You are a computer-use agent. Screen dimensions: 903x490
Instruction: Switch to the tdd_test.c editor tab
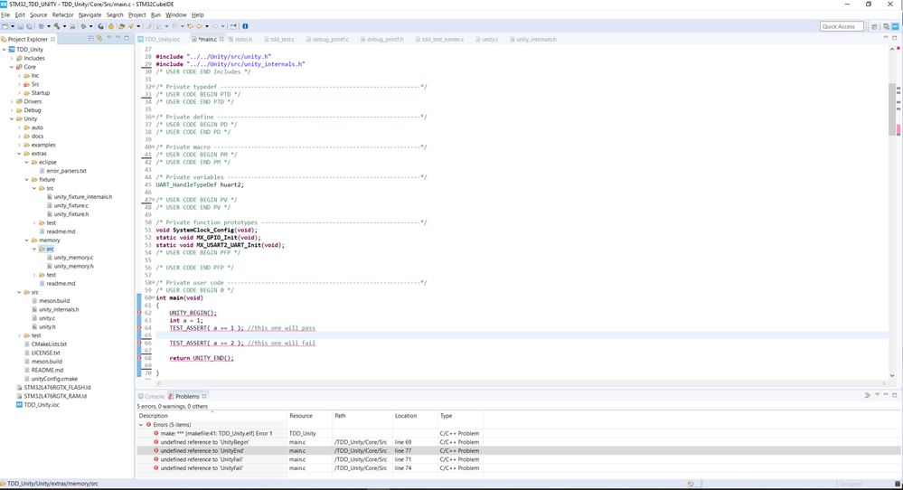(x=281, y=40)
